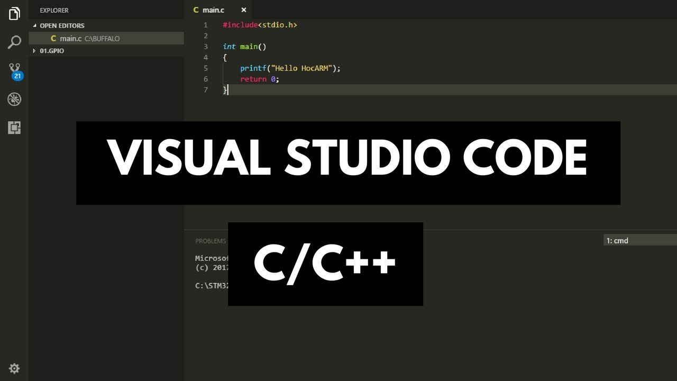Click line number 1 in gutter
Viewport: 677px width, 381px height.
(x=206, y=25)
